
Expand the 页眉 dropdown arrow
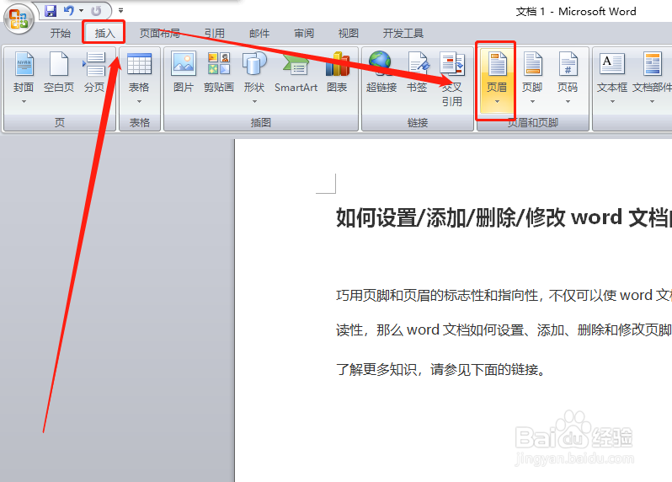(497, 102)
